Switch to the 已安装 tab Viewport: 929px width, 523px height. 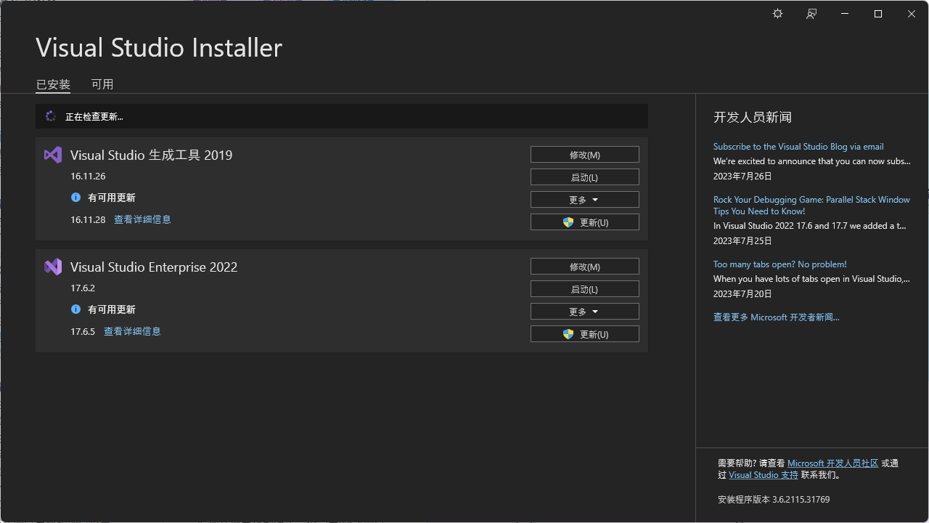coord(53,84)
